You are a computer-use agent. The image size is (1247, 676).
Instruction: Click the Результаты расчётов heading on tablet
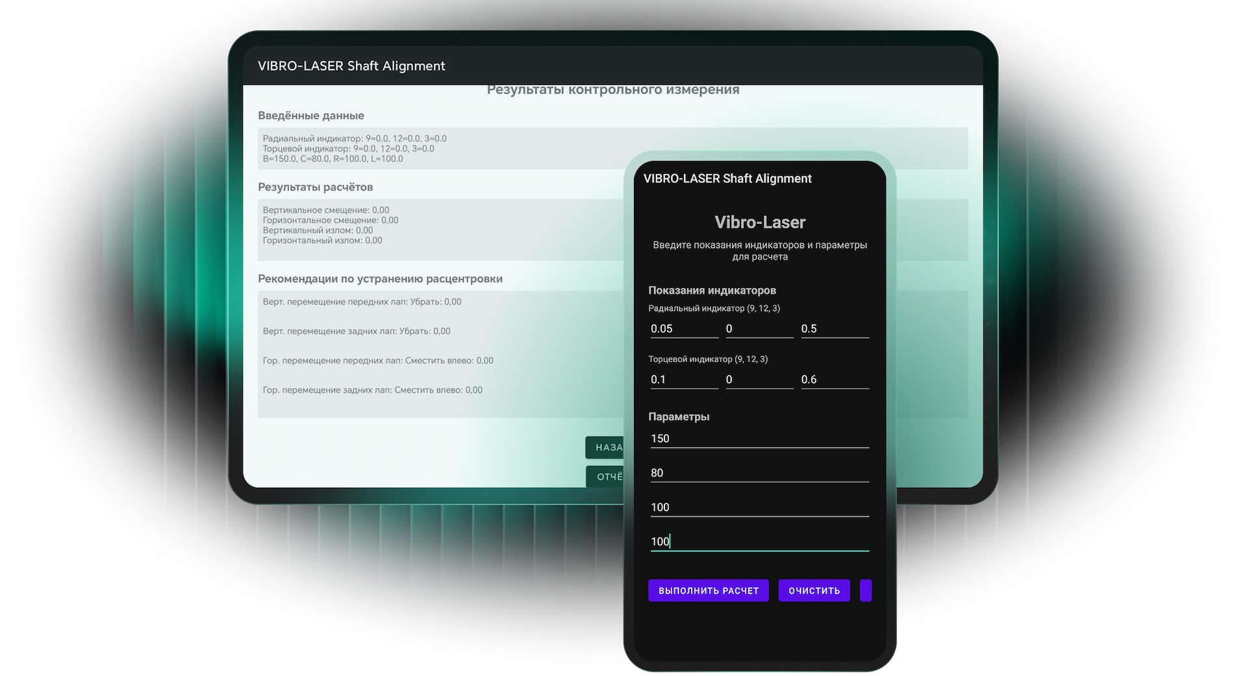(315, 187)
